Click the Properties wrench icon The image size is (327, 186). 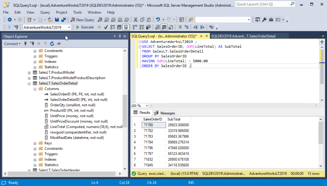pos(264,20)
